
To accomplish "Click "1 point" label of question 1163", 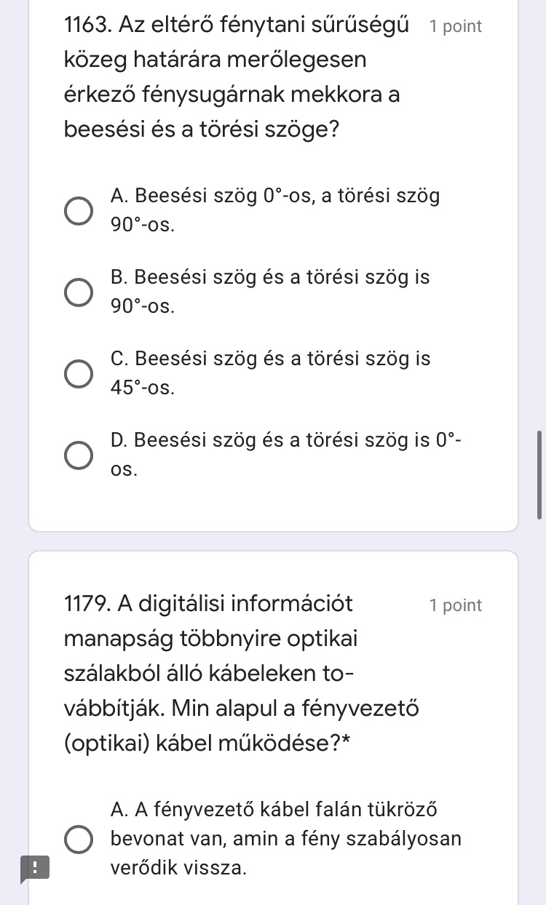I will coord(455,27).
